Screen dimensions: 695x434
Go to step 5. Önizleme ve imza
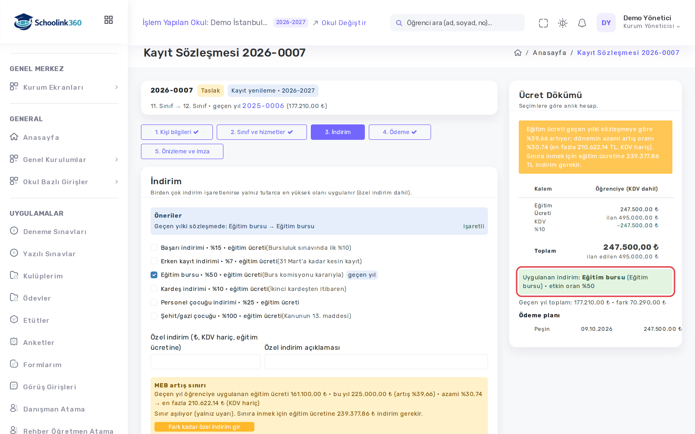click(182, 151)
